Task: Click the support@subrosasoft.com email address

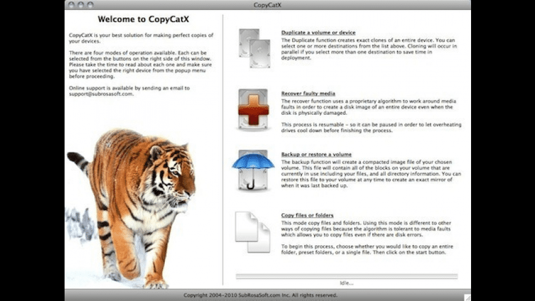Action: point(101,94)
